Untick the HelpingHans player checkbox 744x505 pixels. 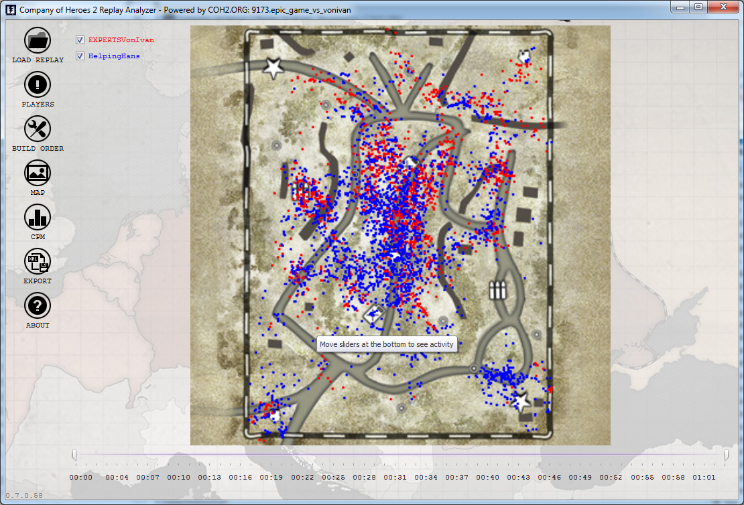point(80,56)
